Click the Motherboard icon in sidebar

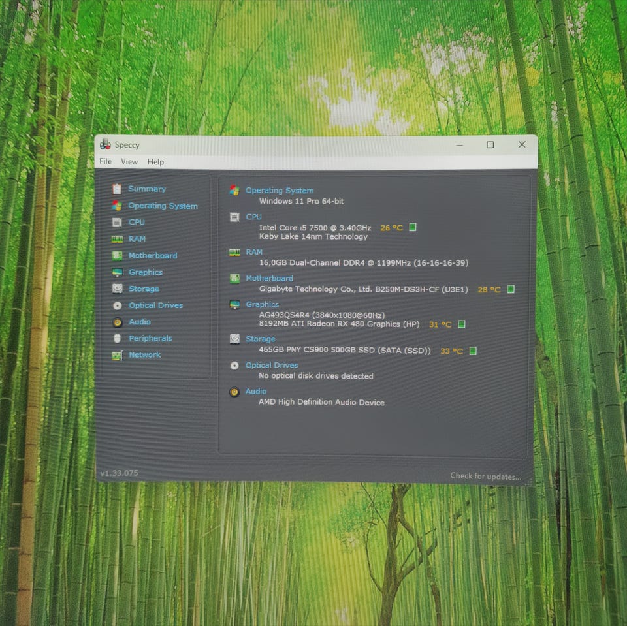(117, 255)
